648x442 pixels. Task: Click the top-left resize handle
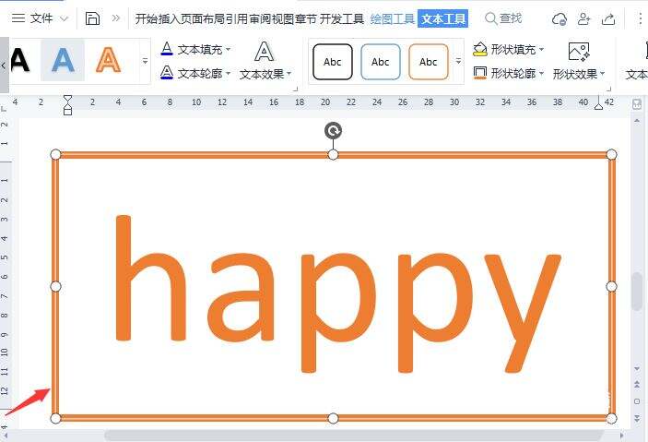tap(55, 154)
